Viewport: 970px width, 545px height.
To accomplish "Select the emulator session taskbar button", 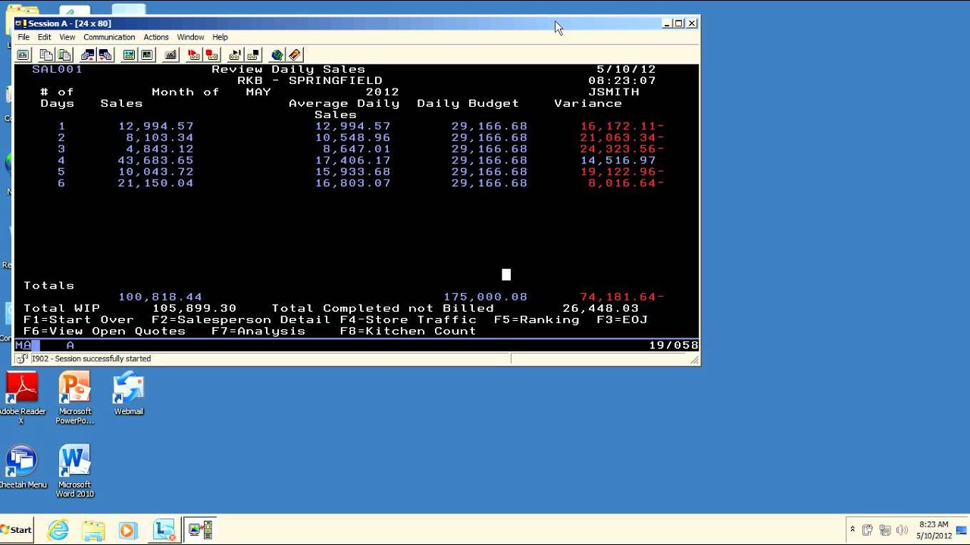I will coord(201,530).
